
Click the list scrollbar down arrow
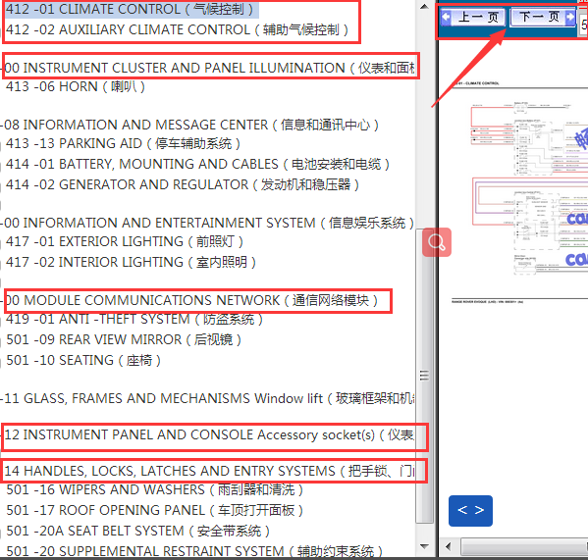pos(424,546)
